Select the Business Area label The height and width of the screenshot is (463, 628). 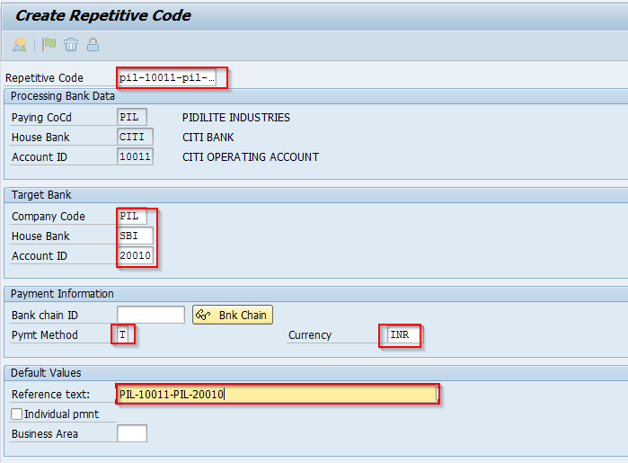(44, 433)
